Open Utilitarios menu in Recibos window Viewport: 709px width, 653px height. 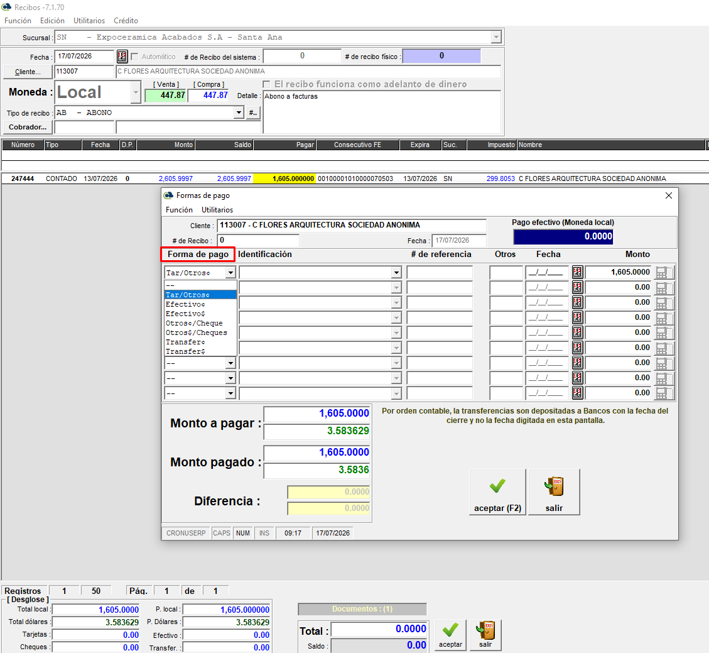pos(89,21)
